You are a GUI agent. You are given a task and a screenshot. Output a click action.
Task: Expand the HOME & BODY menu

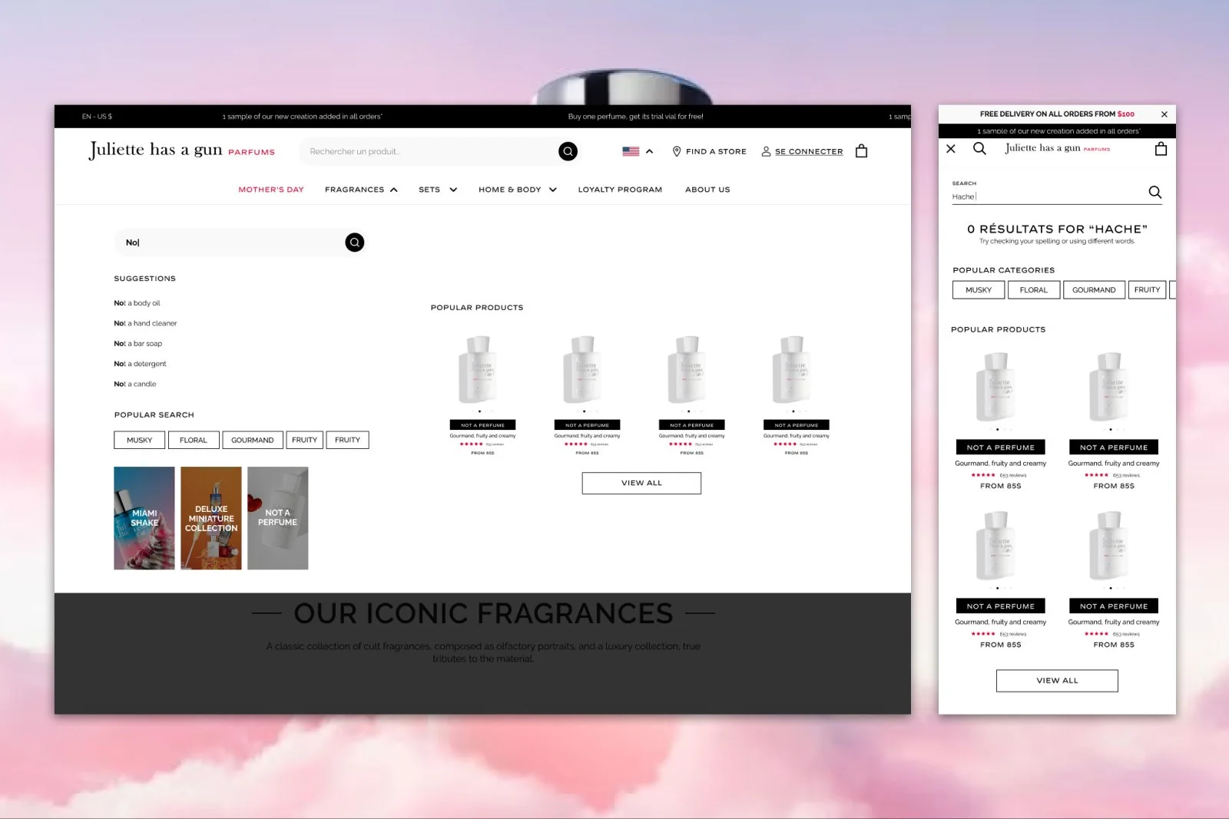[x=553, y=189]
